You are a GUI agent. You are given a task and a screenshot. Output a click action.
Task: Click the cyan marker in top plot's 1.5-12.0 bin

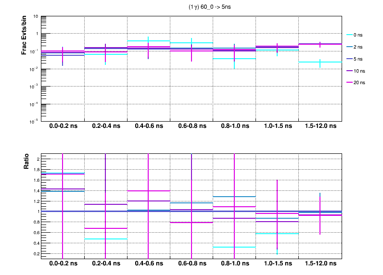(x=320, y=62)
